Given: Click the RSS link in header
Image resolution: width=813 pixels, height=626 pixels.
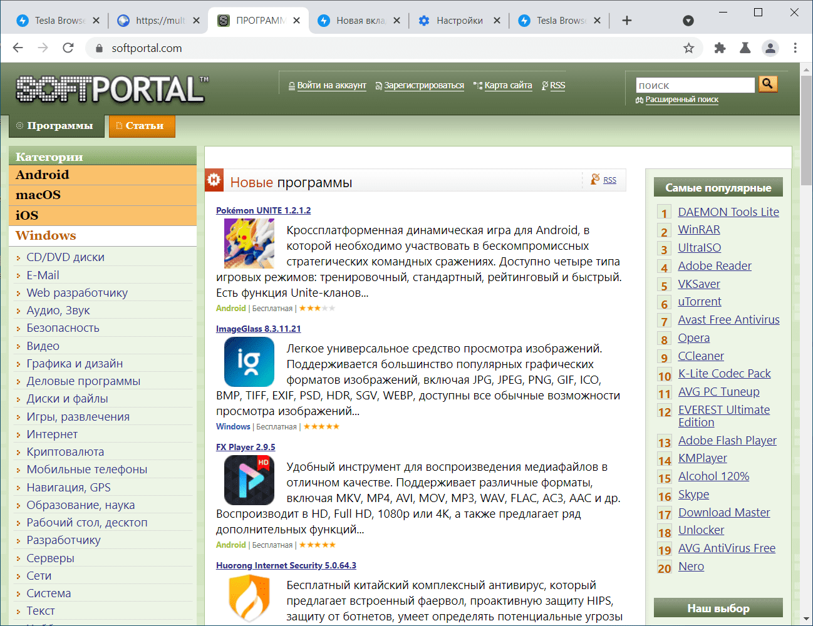Looking at the screenshot, I should [557, 85].
